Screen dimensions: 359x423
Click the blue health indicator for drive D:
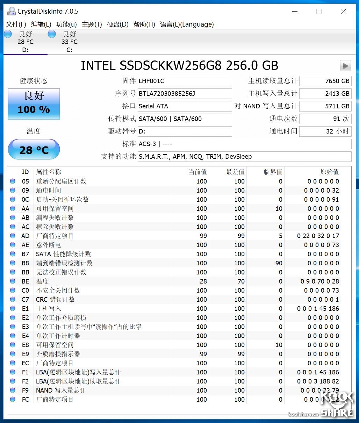pos(7,34)
